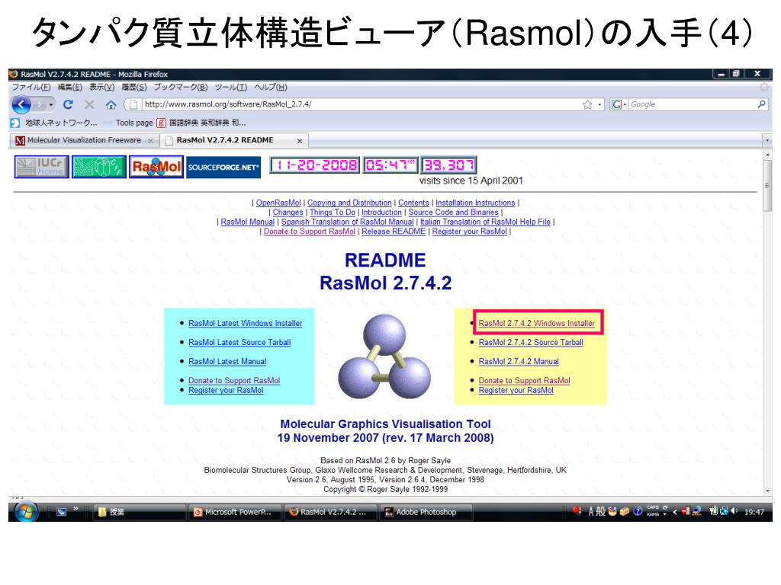Click the green CIF logo image
This screenshot has width=781, height=585.
click(98, 167)
